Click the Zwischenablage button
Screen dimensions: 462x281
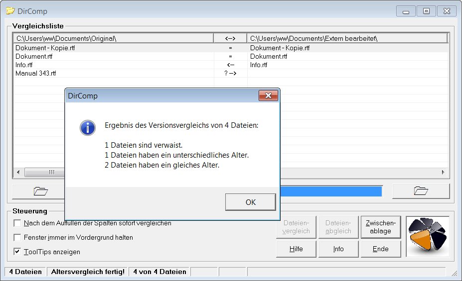click(381, 227)
